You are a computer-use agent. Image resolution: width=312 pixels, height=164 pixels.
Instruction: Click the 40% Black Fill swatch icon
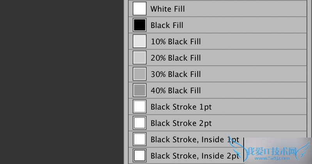pyautogui.click(x=140, y=90)
